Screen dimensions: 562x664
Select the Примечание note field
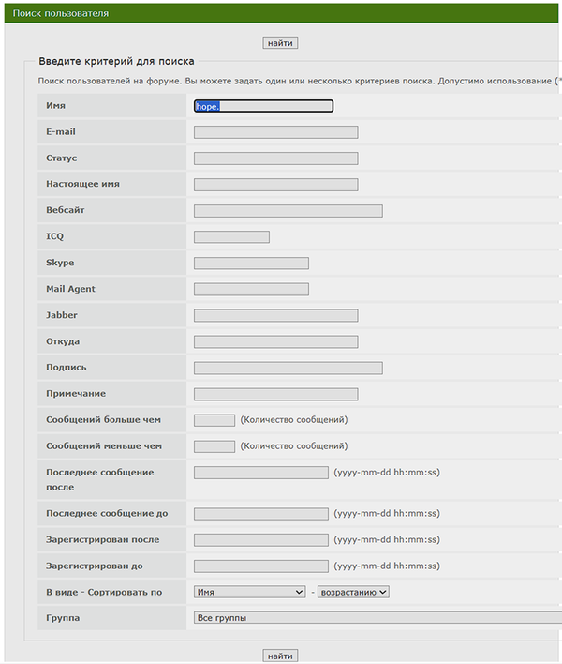click(275, 394)
